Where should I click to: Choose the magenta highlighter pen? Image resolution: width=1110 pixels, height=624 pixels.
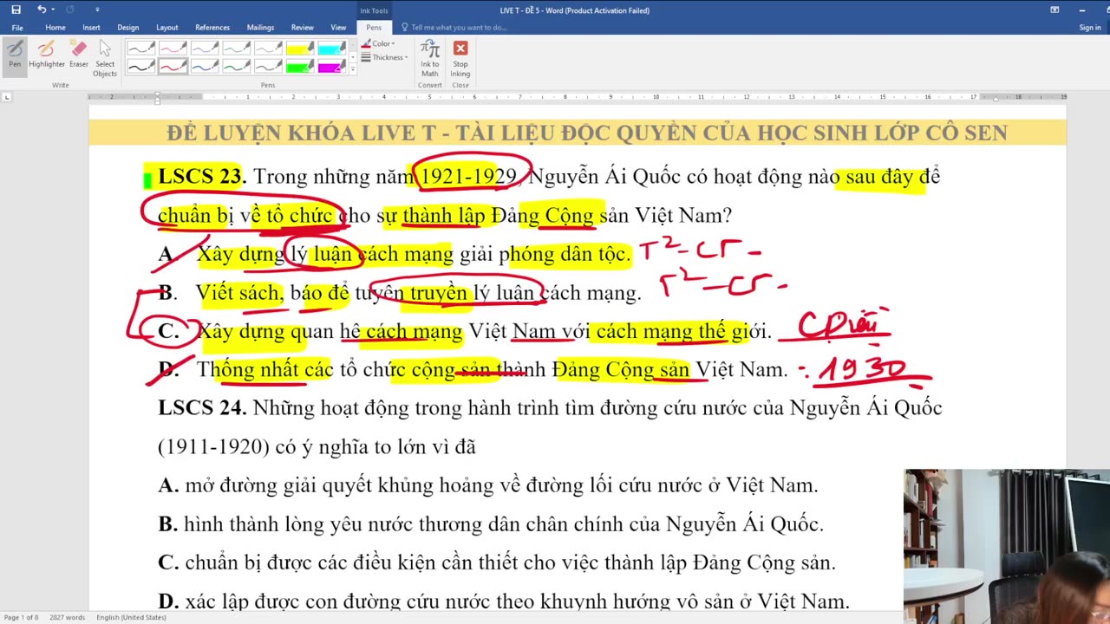[331, 67]
